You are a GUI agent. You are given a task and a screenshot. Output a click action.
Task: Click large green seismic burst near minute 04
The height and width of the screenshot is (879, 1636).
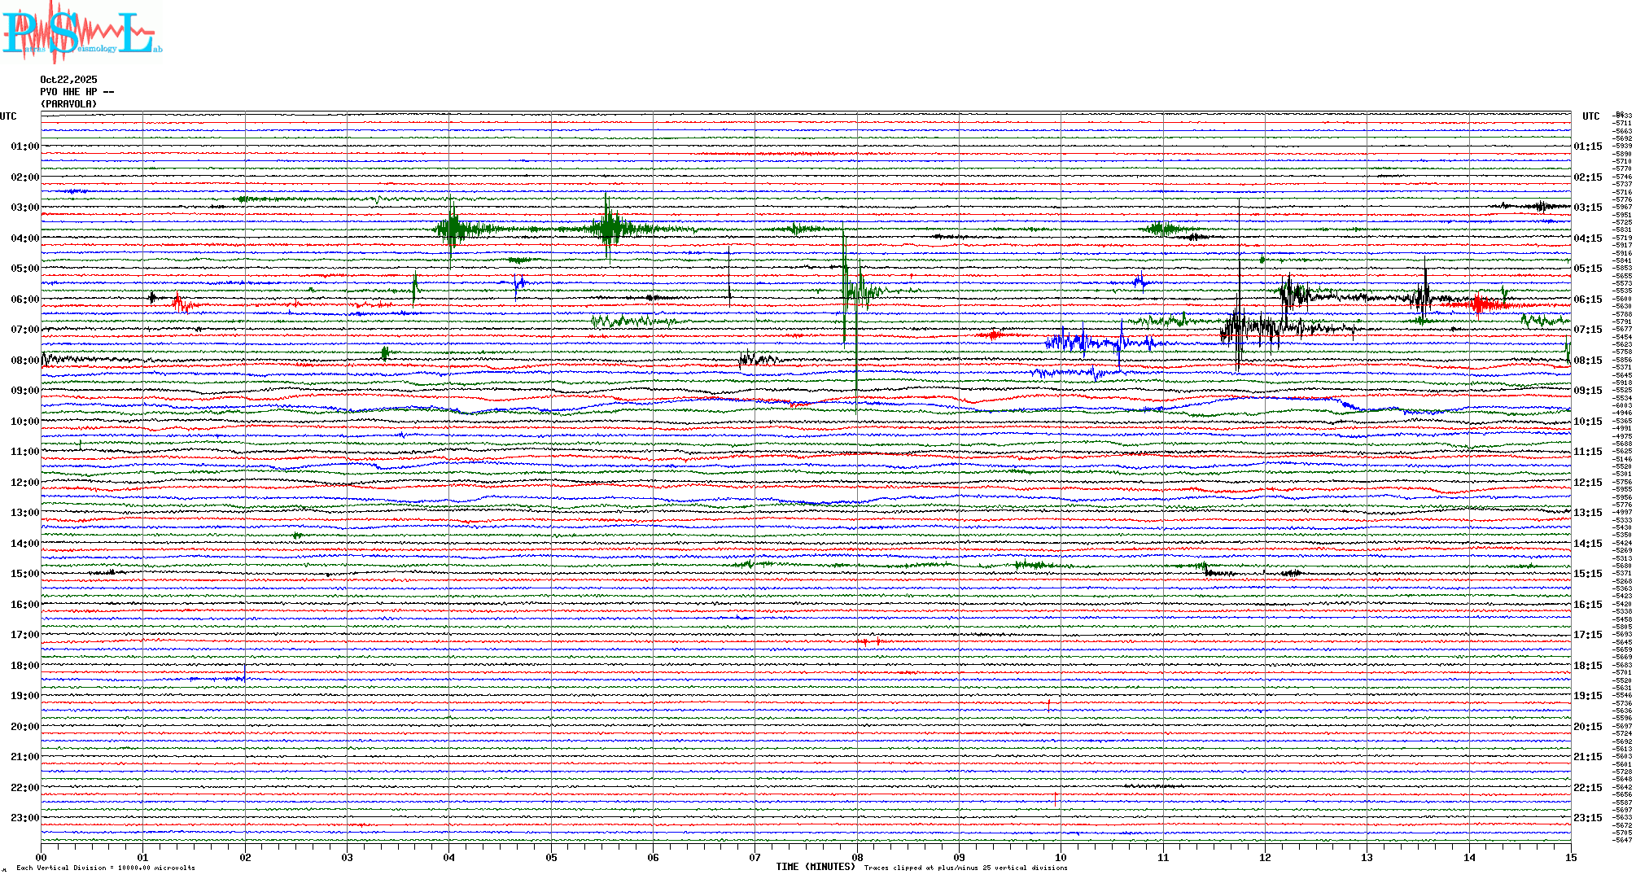(x=452, y=229)
